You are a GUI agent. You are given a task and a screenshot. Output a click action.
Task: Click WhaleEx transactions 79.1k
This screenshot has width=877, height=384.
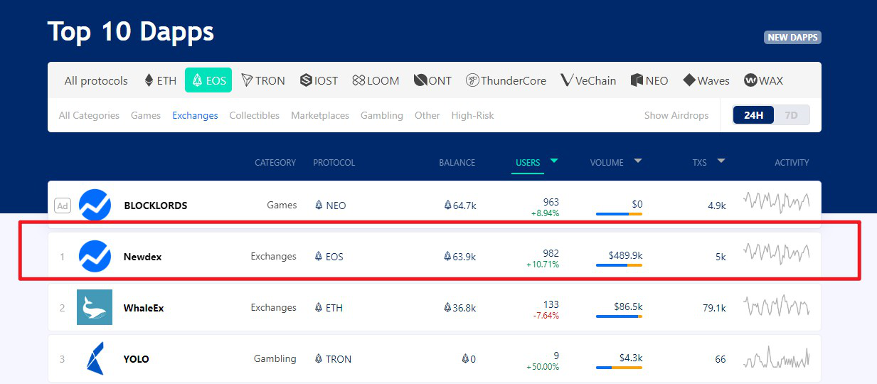point(714,308)
